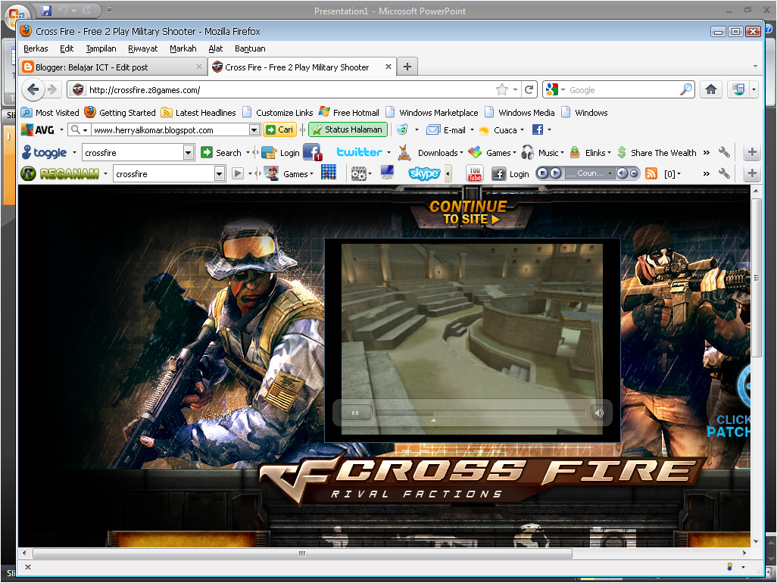Open the Riwayat menu
777x583 pixels.
[x=142, y=48]
